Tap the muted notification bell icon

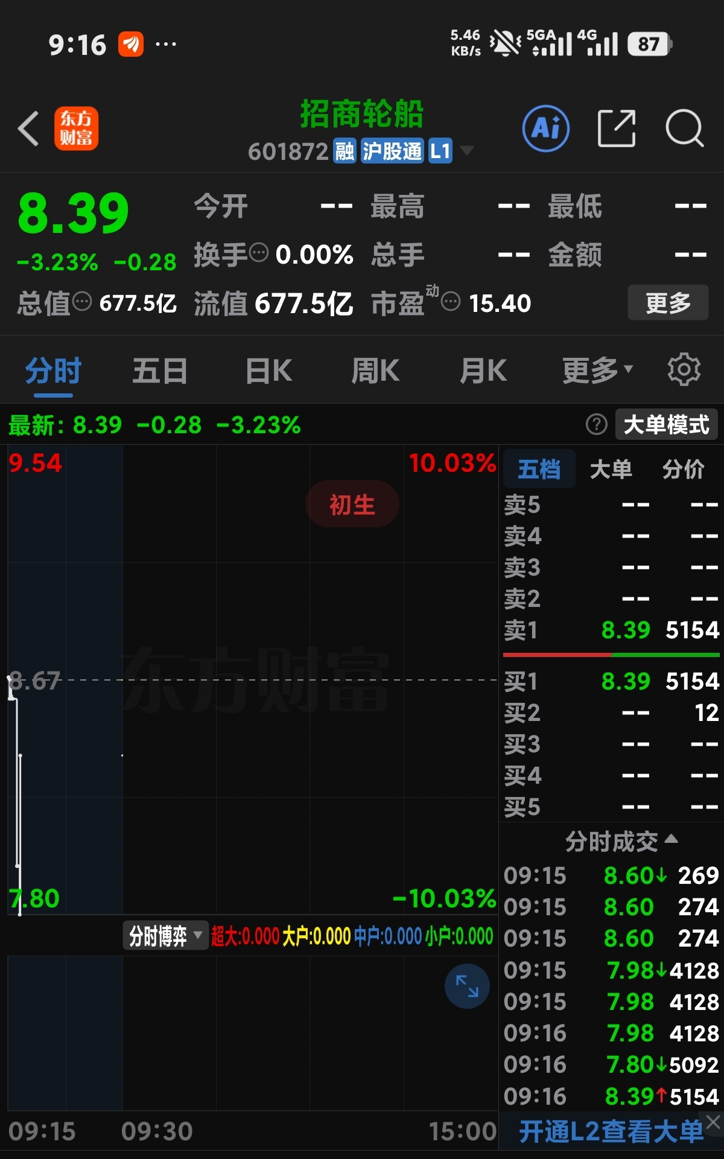coord(504,43)
